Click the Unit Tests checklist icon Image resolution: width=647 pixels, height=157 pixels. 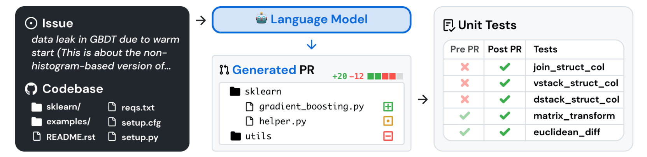click(x=449, y=25)
